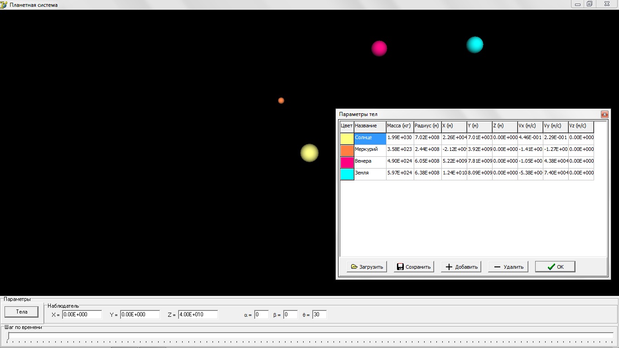Click the small orange Mercury sphere
Viewport: 619px width, 348px height.
[x=281, y=101]
